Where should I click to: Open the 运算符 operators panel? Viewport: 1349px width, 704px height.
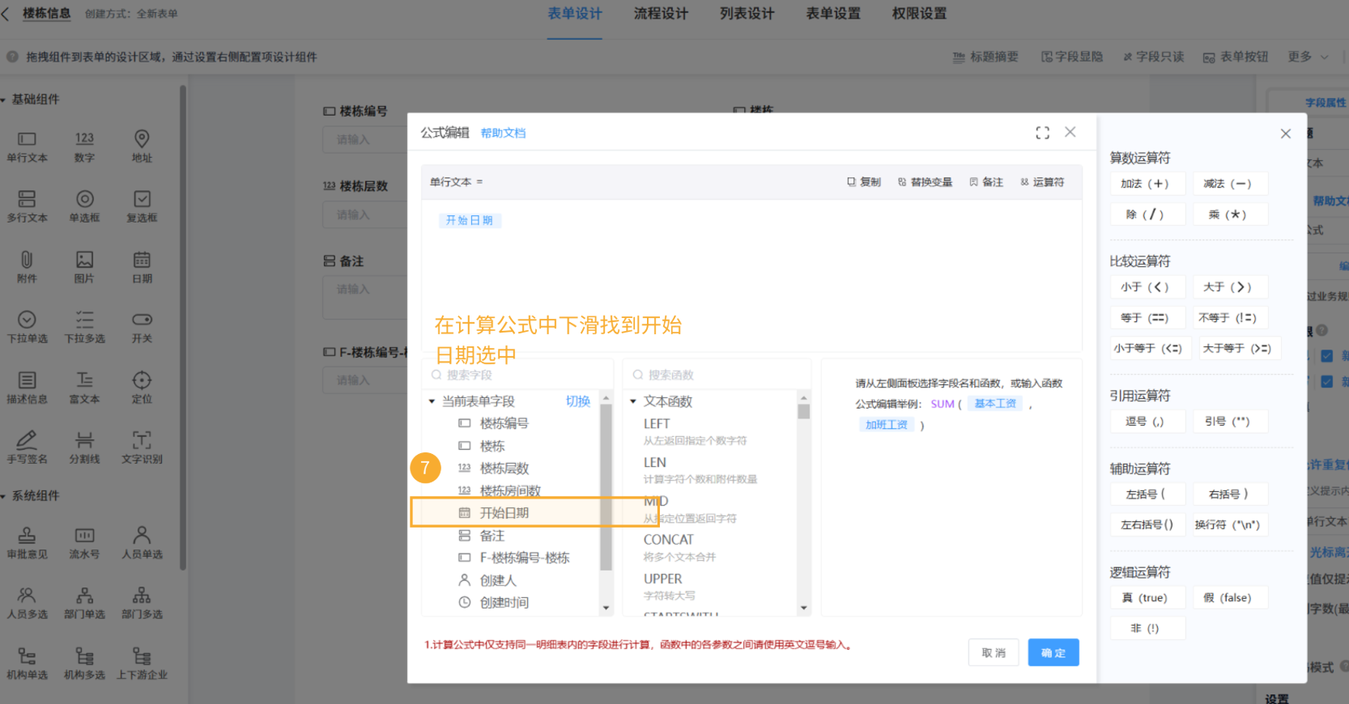coord(1042,182)
